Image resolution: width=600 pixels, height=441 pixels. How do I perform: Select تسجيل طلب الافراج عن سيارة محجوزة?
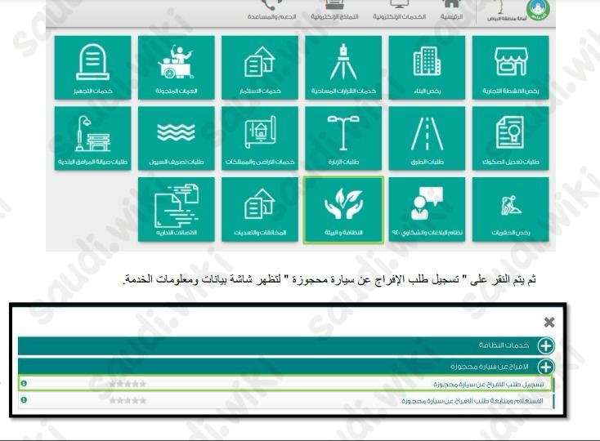(285, 384)
